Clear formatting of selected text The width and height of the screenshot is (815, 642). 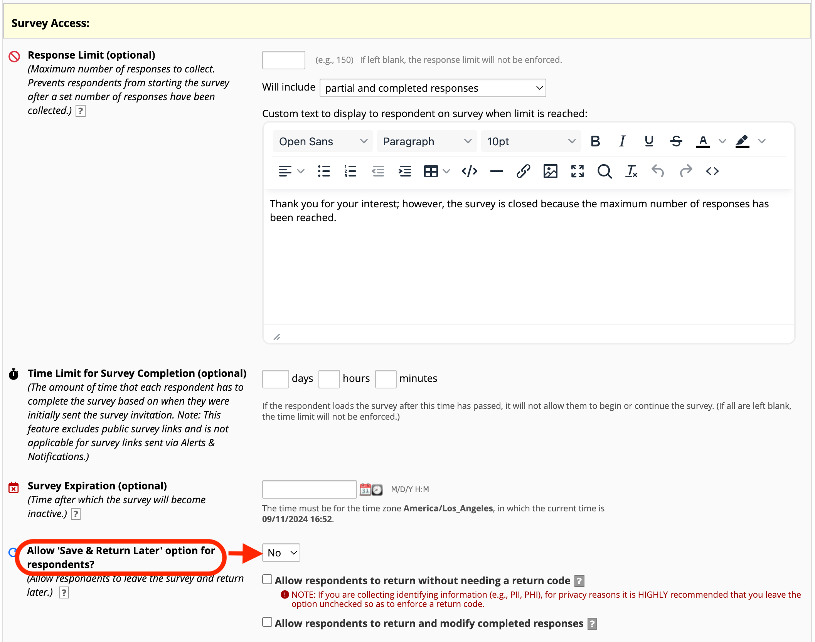[x=631, y=171]
